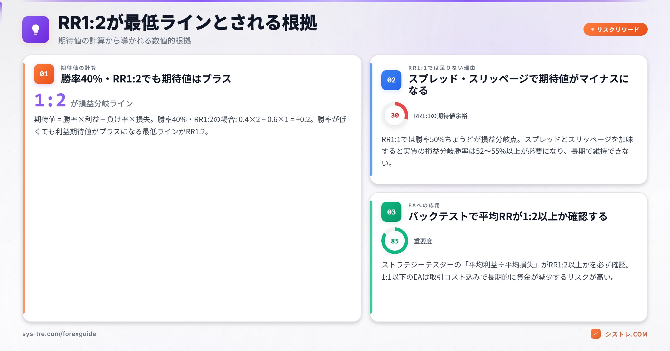Click the blue 02 number badge
Image resolution: width=670 pixels, height=351 pixels.
pyautogui.click(x=391, y=80)
